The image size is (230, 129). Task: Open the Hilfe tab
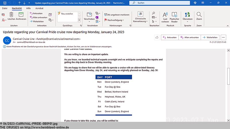pyautogui.click(x=28, y=8)
